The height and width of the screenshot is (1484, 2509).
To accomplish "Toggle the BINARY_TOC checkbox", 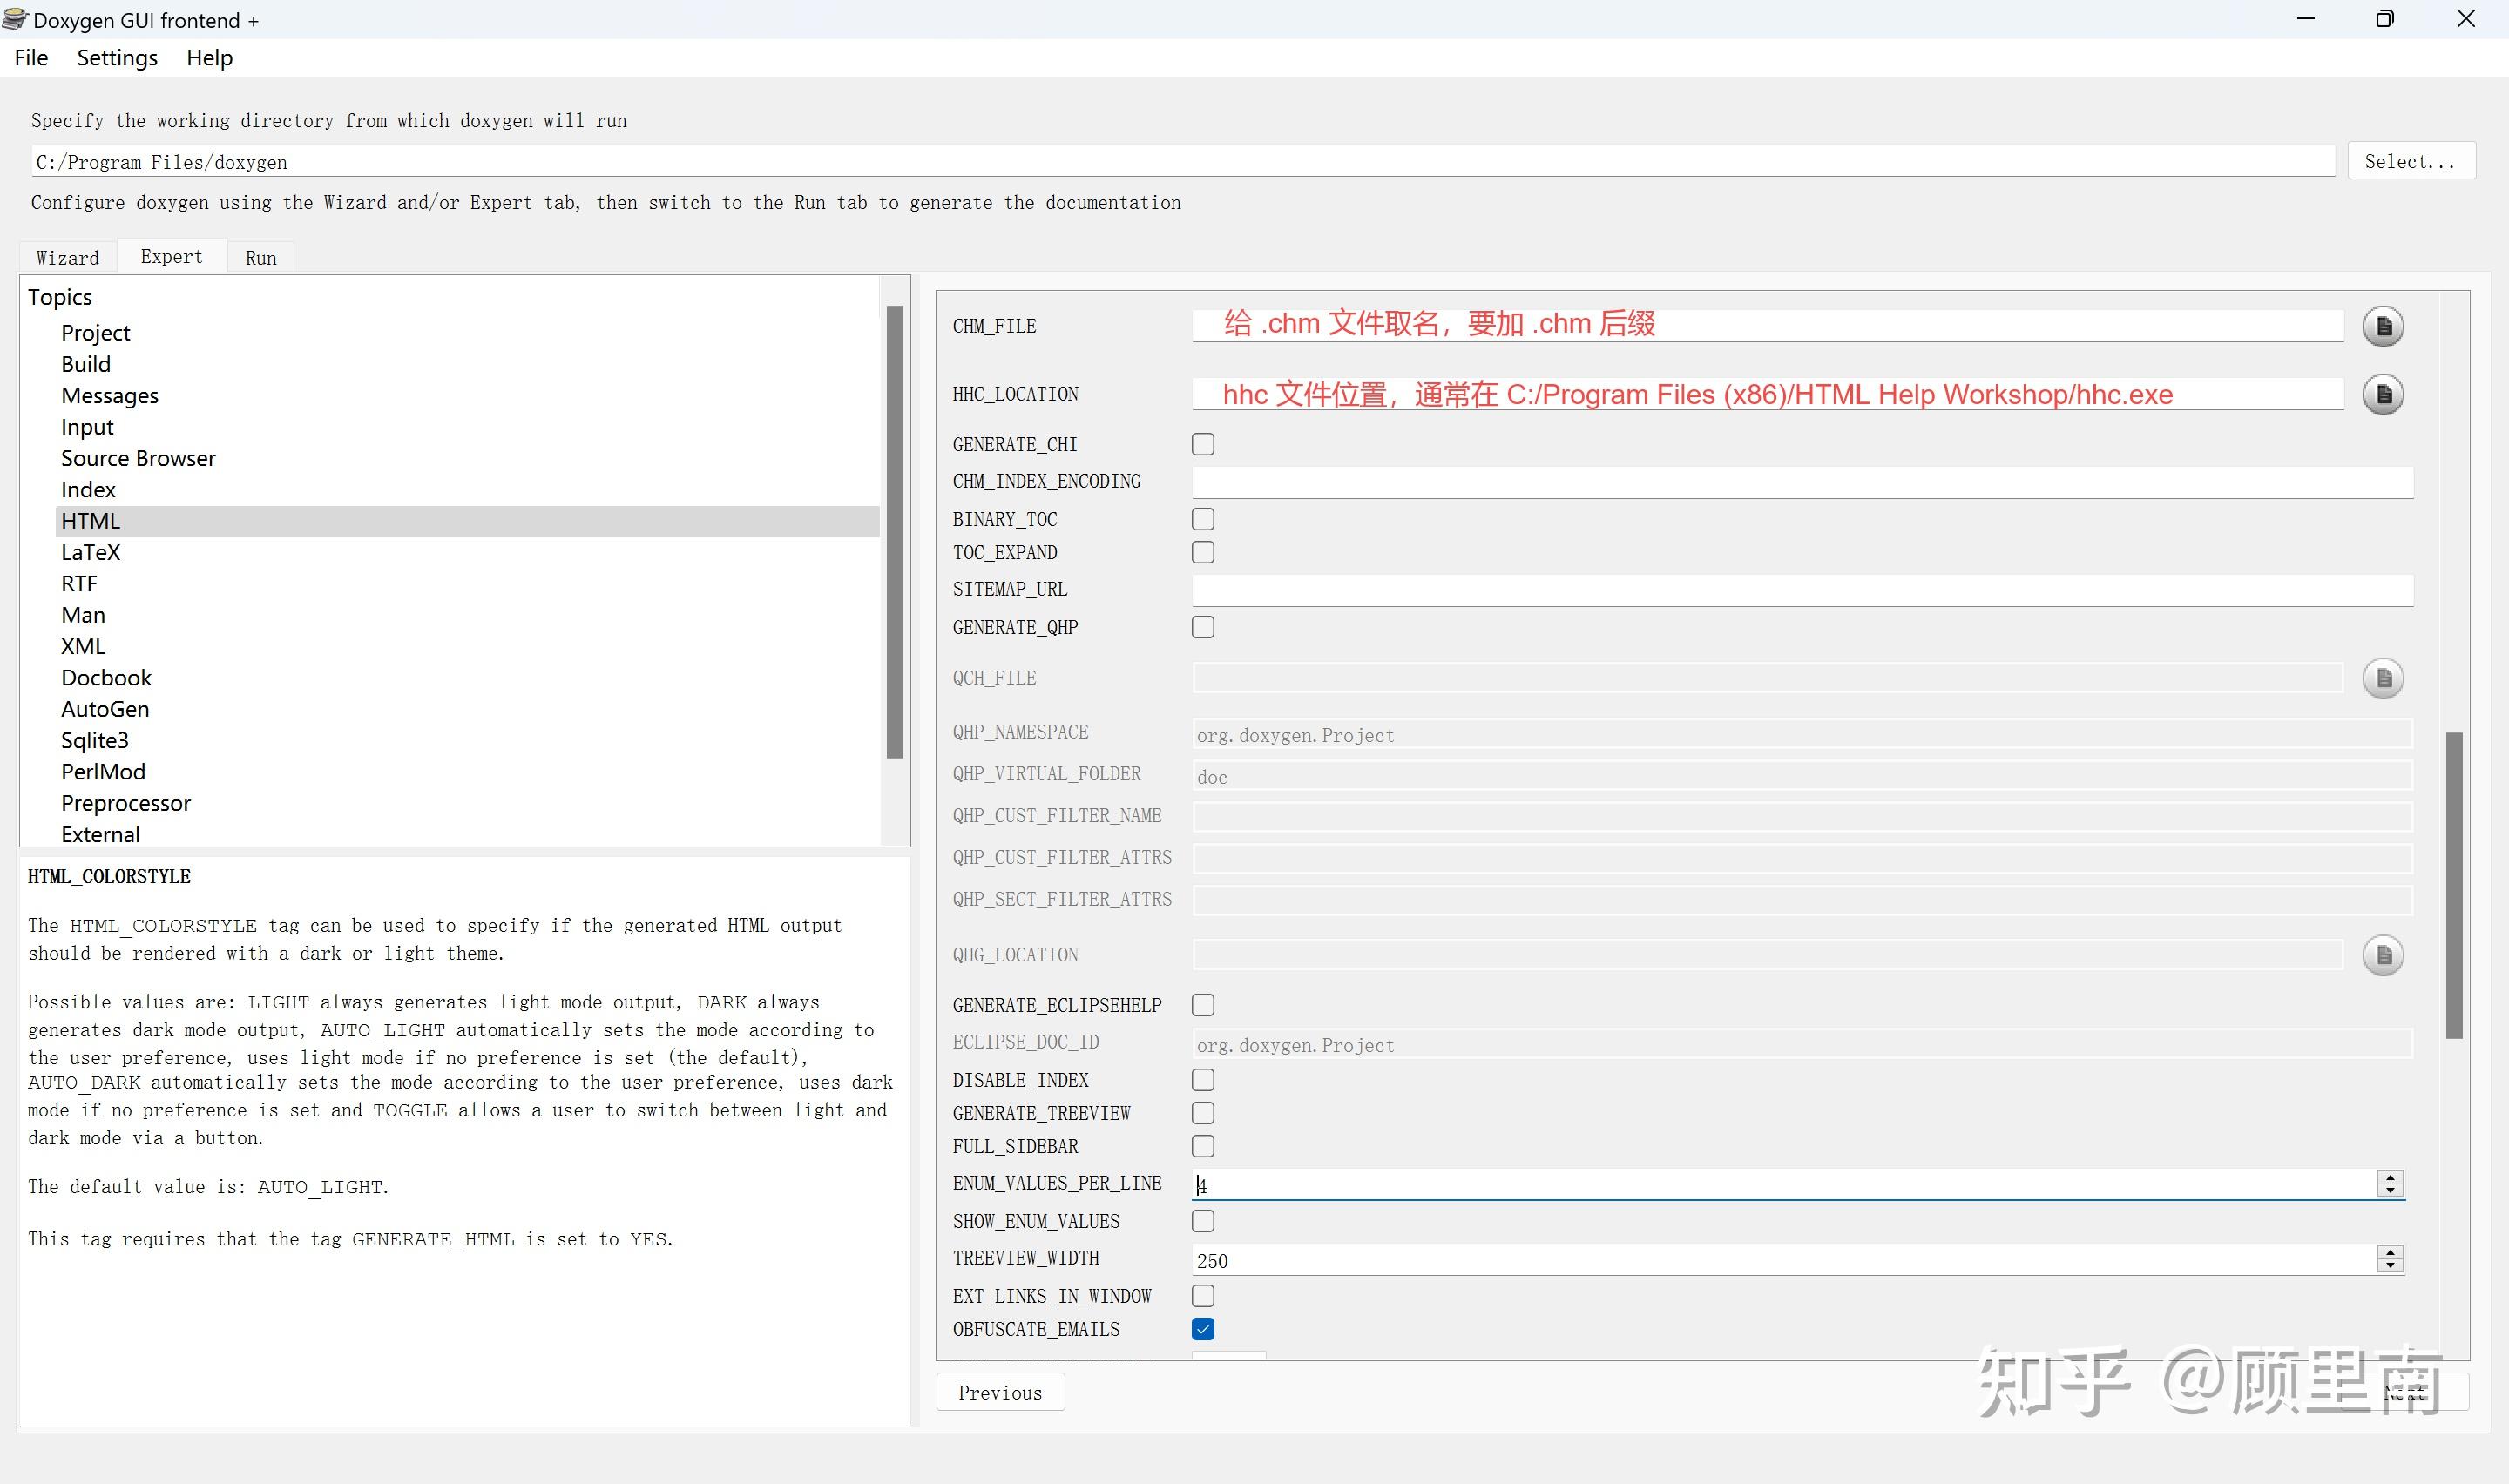I will tap(1203, 519).
